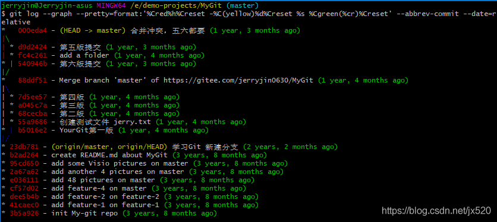The image size is (497, 222).
Task: Select the (origin/master, origin/HEAD) ref label
Action: pyautogui.click(x=109, y=147)
